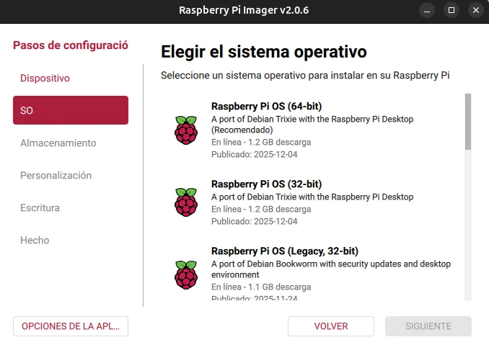Viewport: 489px width, 345px height.
Task: Click the "Pasos de configuració" sidebar heading
Action: (x=71, y=45)
